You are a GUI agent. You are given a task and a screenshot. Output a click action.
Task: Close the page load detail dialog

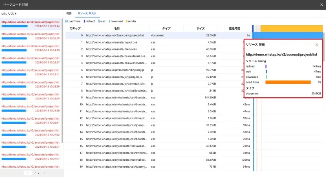pyautogui.click(x=322, y=4)
